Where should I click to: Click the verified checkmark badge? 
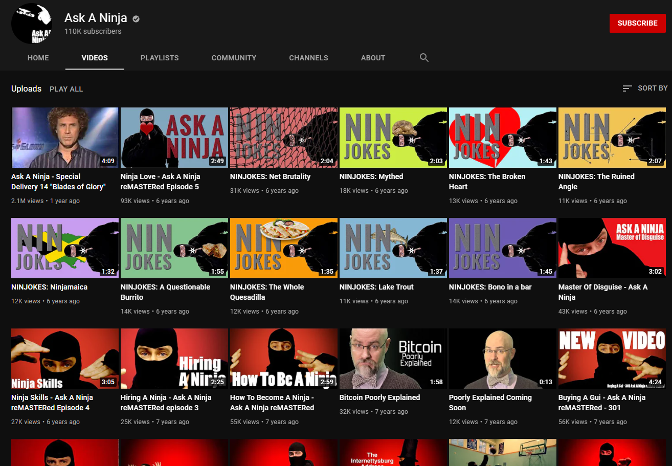(x=136, y=19)
